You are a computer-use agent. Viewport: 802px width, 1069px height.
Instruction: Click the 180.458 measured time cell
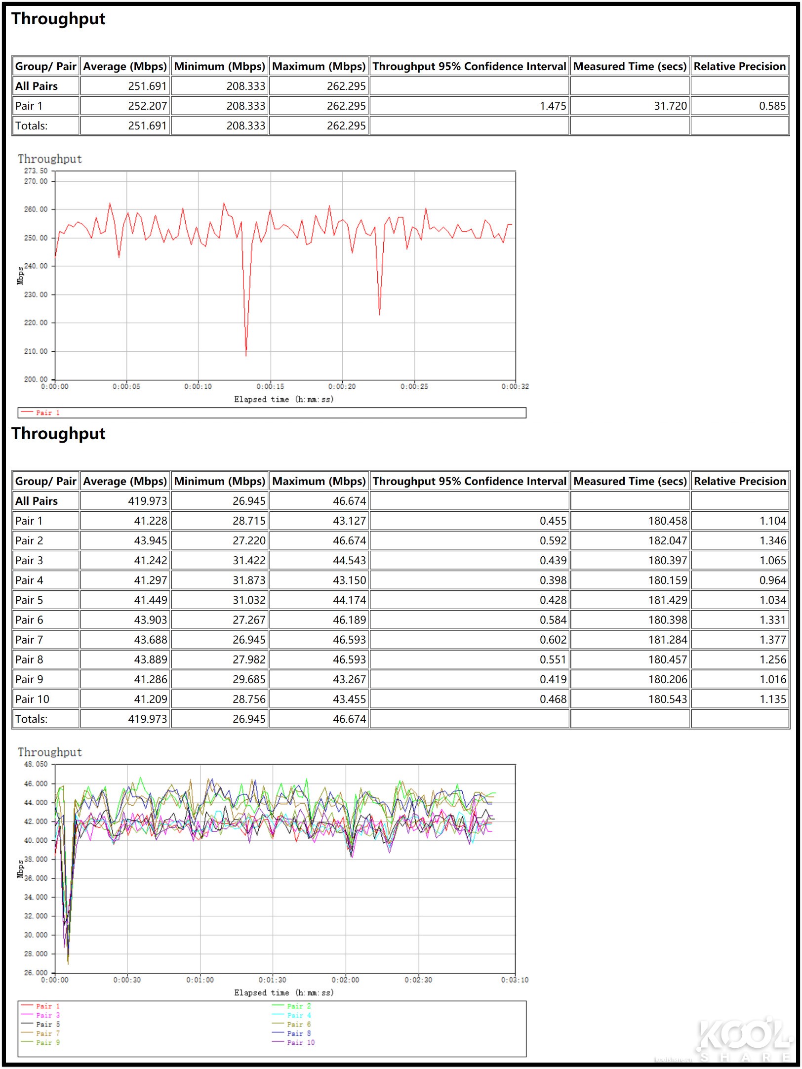(630, 521)
